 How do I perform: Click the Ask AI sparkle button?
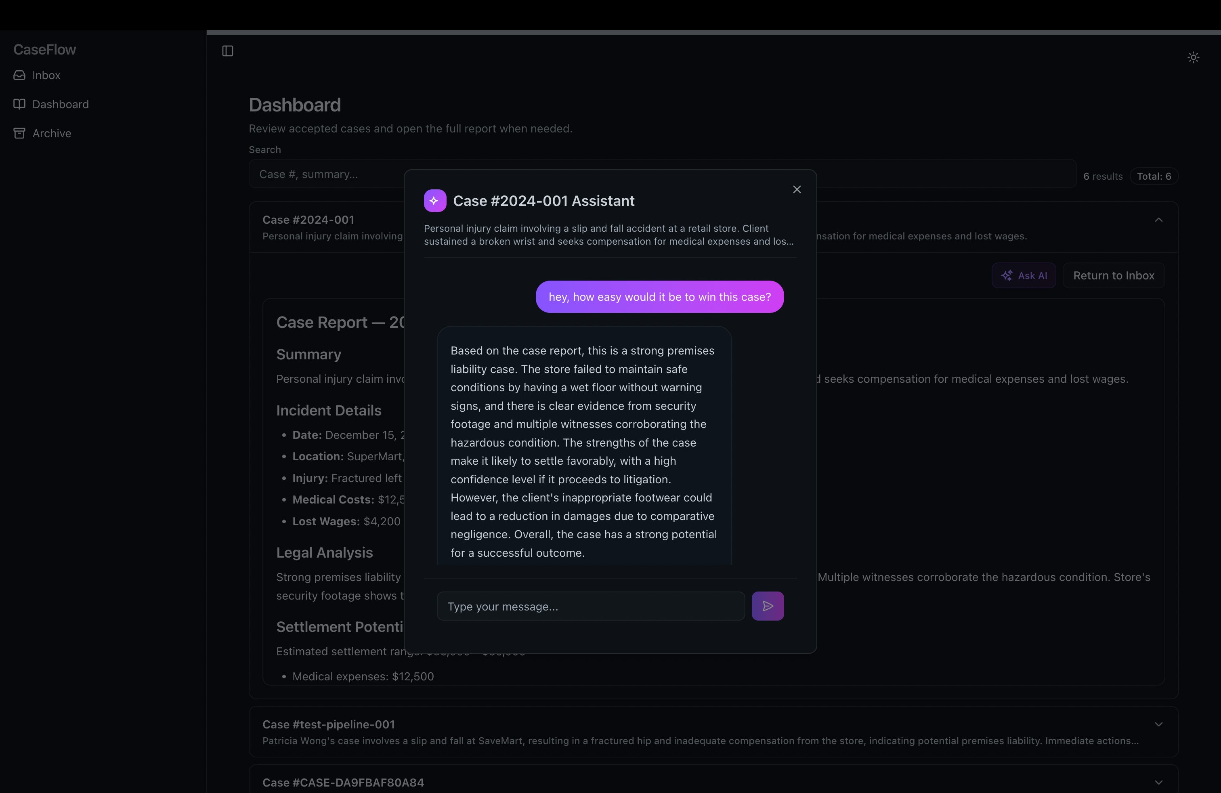1024,275
